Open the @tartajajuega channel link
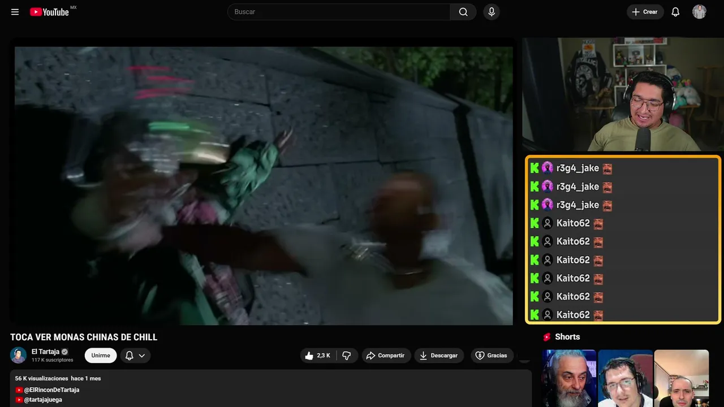The image size is (724, 407). [43, 400]
